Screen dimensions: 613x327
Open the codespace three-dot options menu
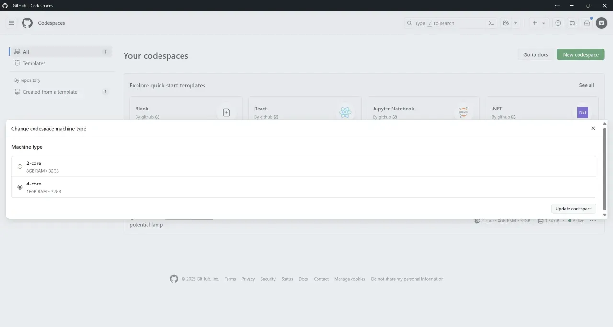click(x=593, y=221)
